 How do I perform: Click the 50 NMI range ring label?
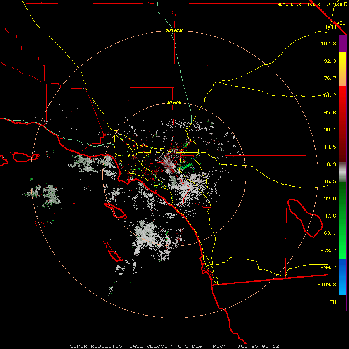click(x=174, y=102)
